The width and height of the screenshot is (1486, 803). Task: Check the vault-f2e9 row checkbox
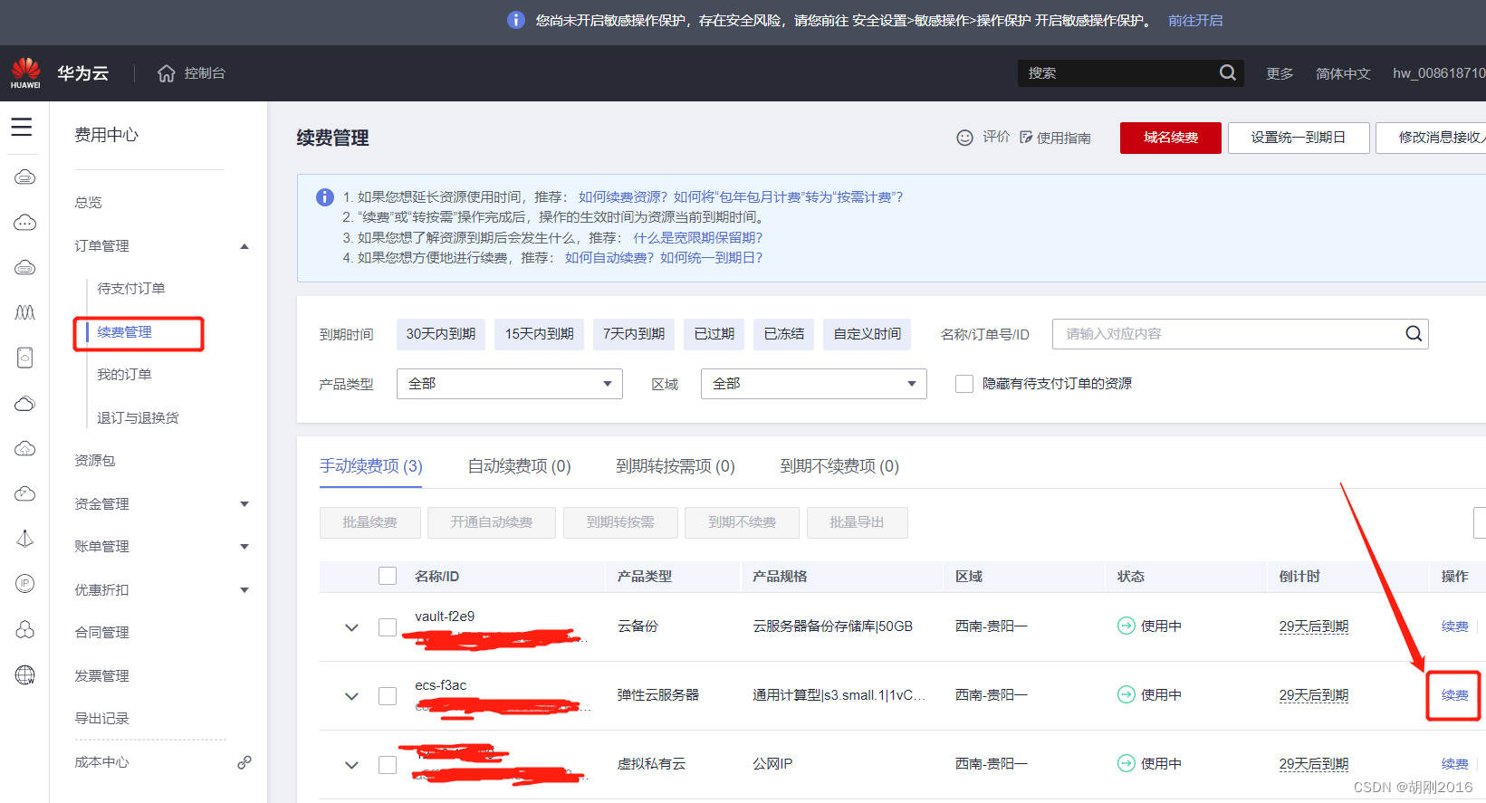point(388,627)
